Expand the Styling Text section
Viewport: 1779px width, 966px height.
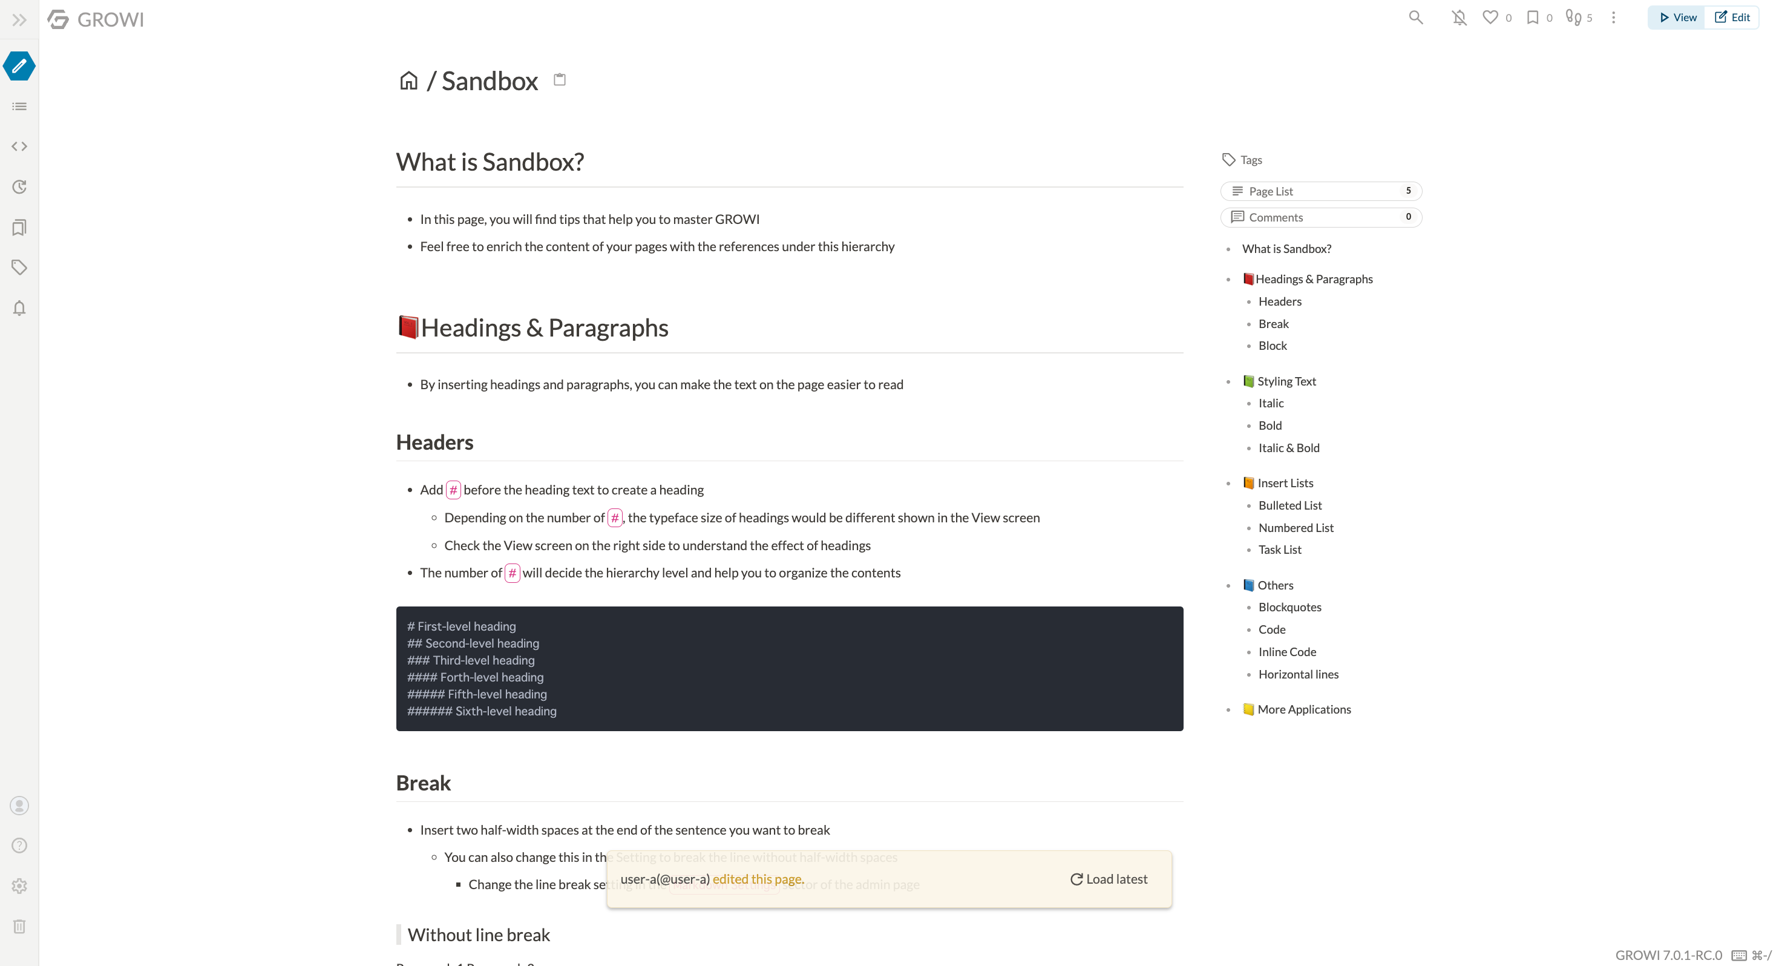1230,381
